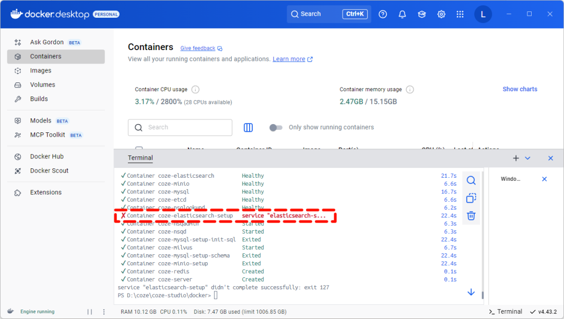Expand the new terminal dropdown chevron
564x319 pixels.
tap(527, 158)
